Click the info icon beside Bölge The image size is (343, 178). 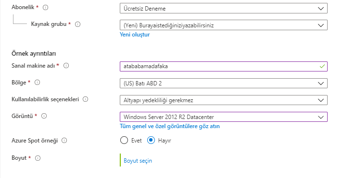pos(38,83)
